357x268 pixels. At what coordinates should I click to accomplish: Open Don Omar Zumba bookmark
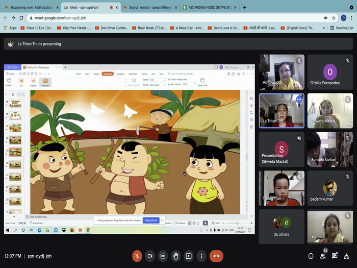pos(112,28)
